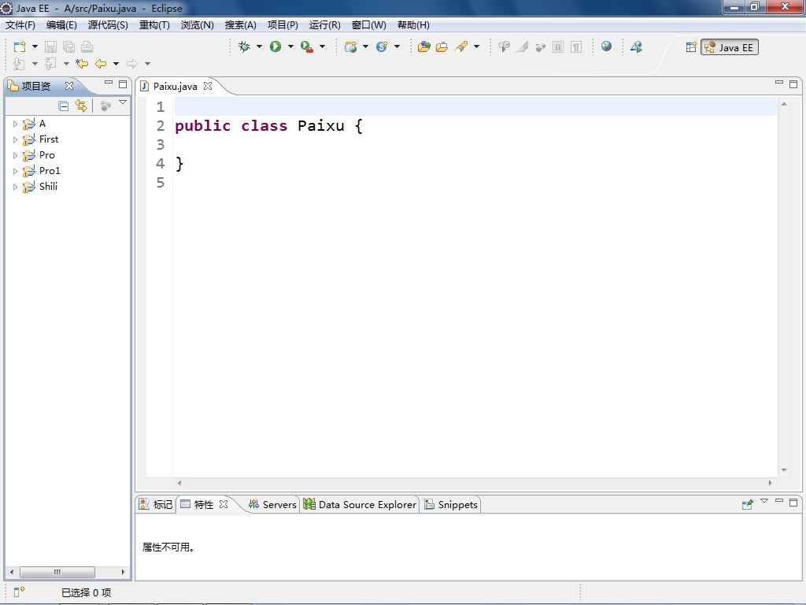The image size is (806, 605).
Task: Open the 搜索(A) menu
Action: [241, 24]
